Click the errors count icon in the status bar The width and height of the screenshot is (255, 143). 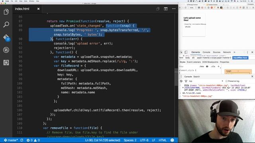29,140
